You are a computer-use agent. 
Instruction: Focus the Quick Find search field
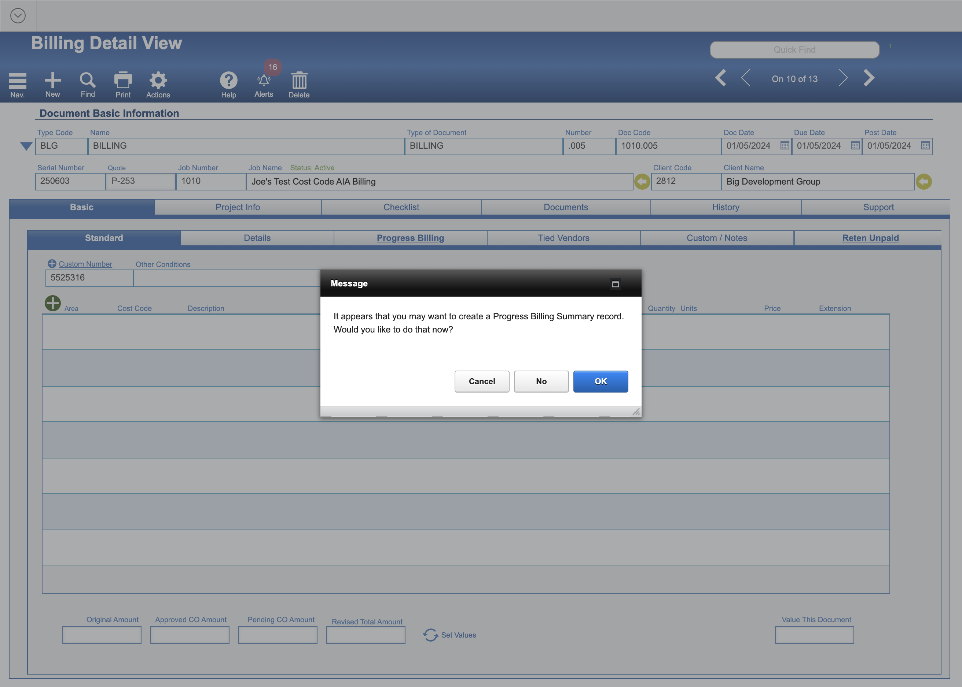794,49
